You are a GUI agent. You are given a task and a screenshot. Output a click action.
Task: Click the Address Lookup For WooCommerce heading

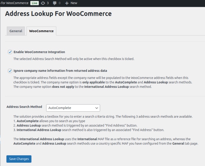pos(58,14)
